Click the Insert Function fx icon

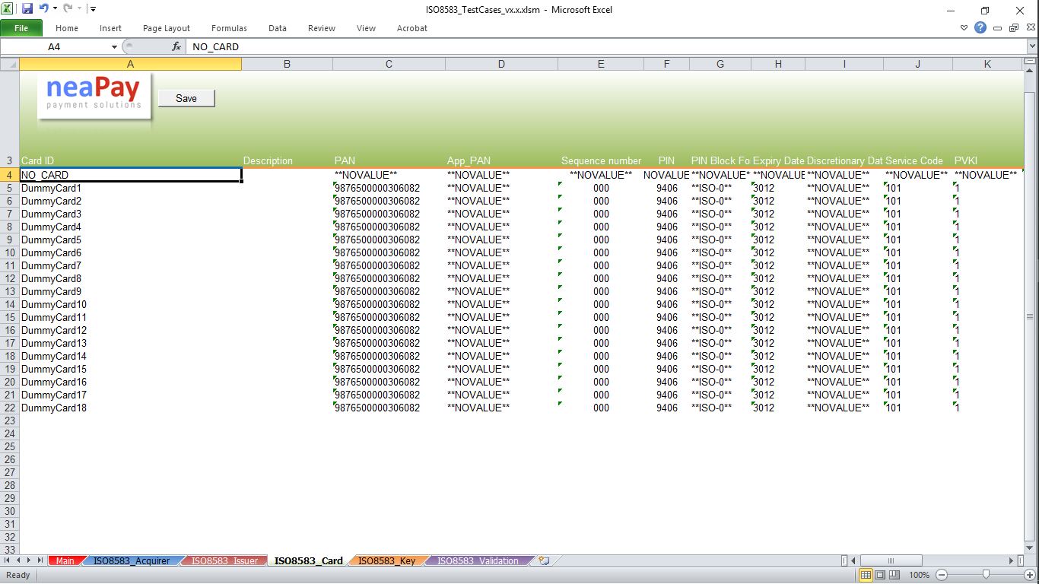(176, 46)
